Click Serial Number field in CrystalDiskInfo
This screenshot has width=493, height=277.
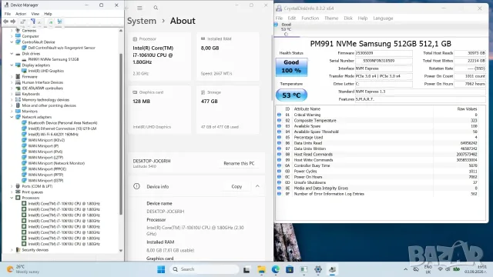pos(384,61)
